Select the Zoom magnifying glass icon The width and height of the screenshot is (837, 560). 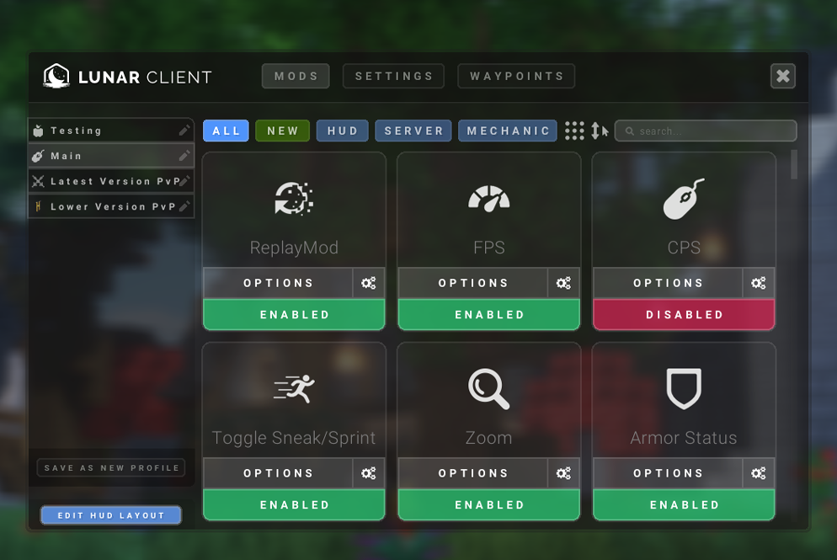click(x=488, y=387)
